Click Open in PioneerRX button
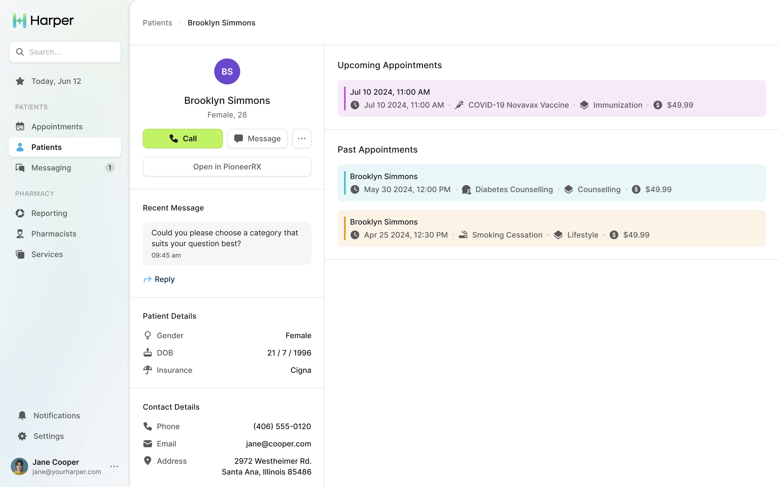 point(227,167)
